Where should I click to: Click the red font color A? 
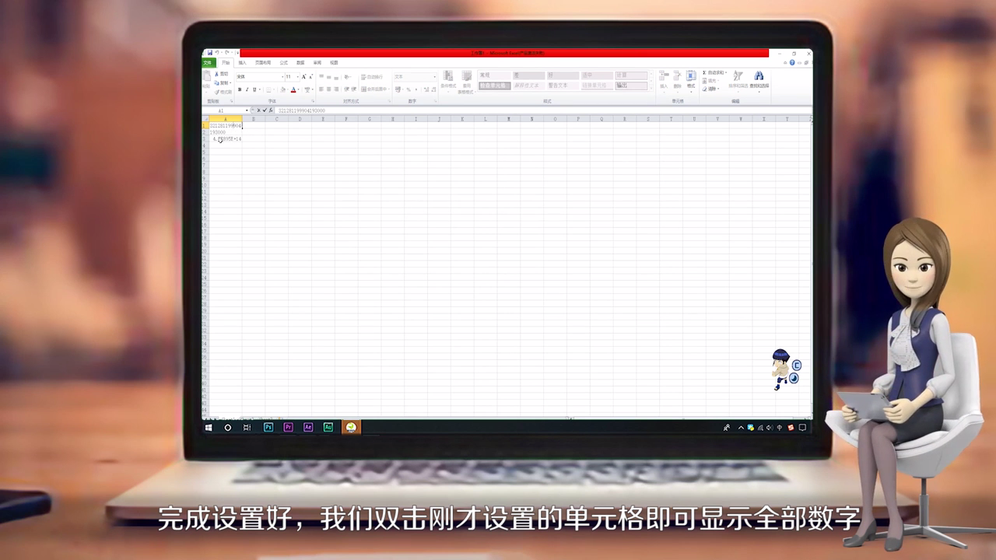coord(293,89)
